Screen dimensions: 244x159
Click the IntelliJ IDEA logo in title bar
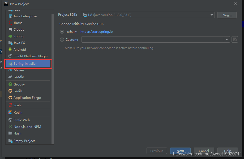click(6, 4)
